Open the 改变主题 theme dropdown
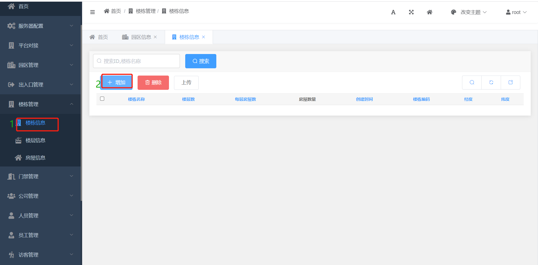The width and height of the screenshot is (538, 265). (x=469, y=12)
